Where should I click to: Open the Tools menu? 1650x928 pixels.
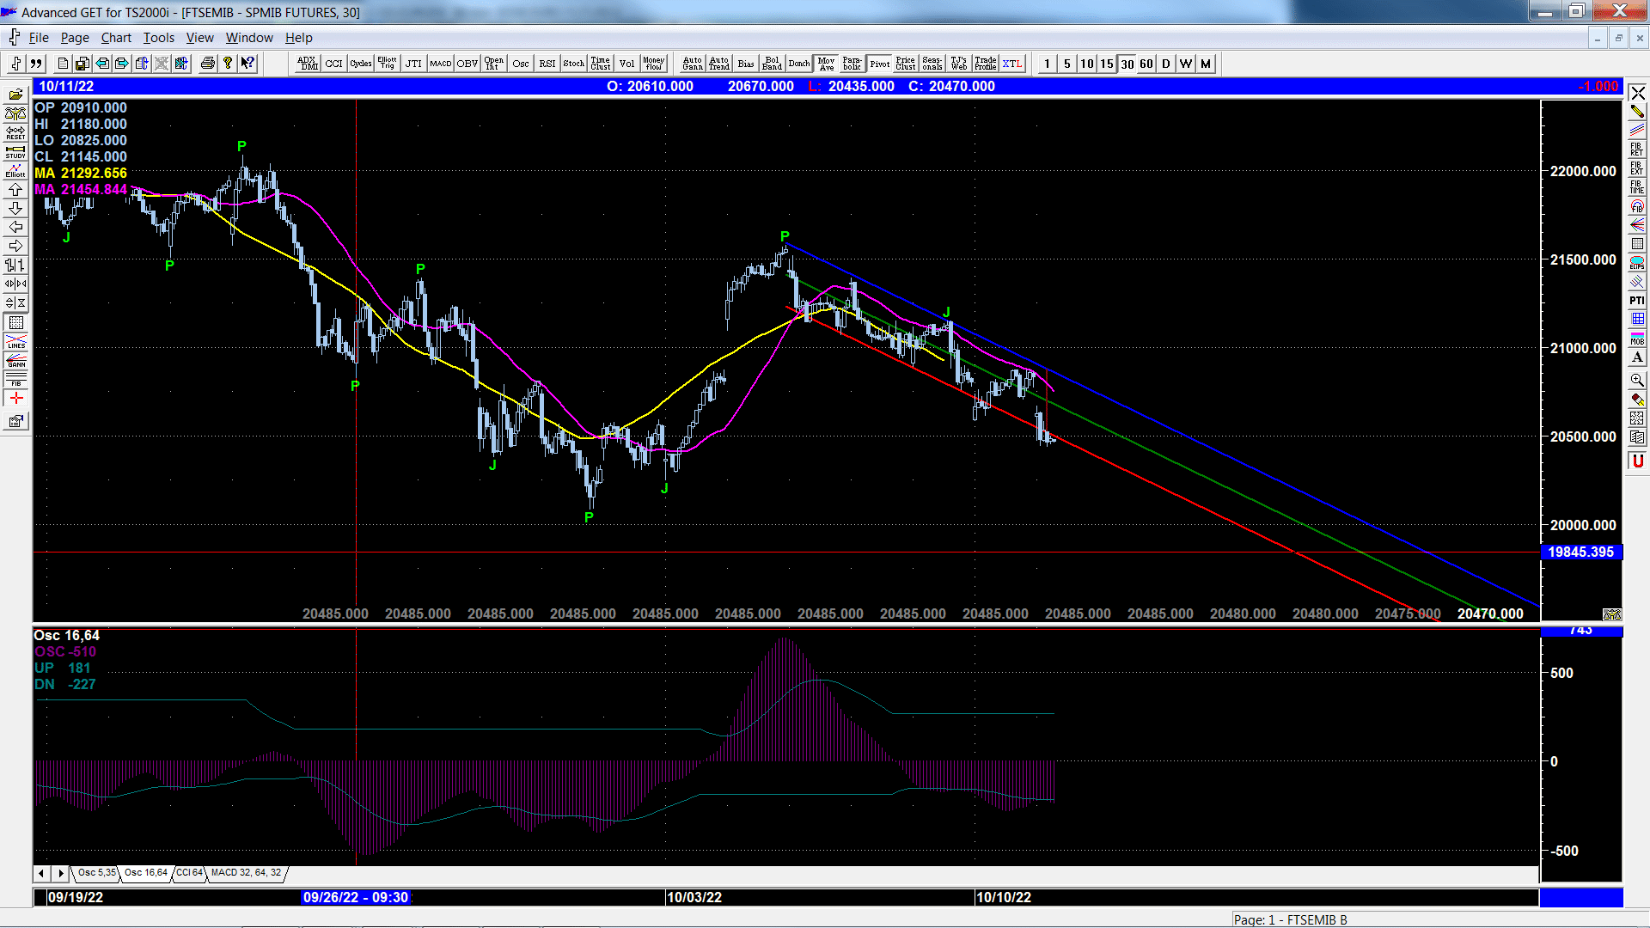point(159,38)
